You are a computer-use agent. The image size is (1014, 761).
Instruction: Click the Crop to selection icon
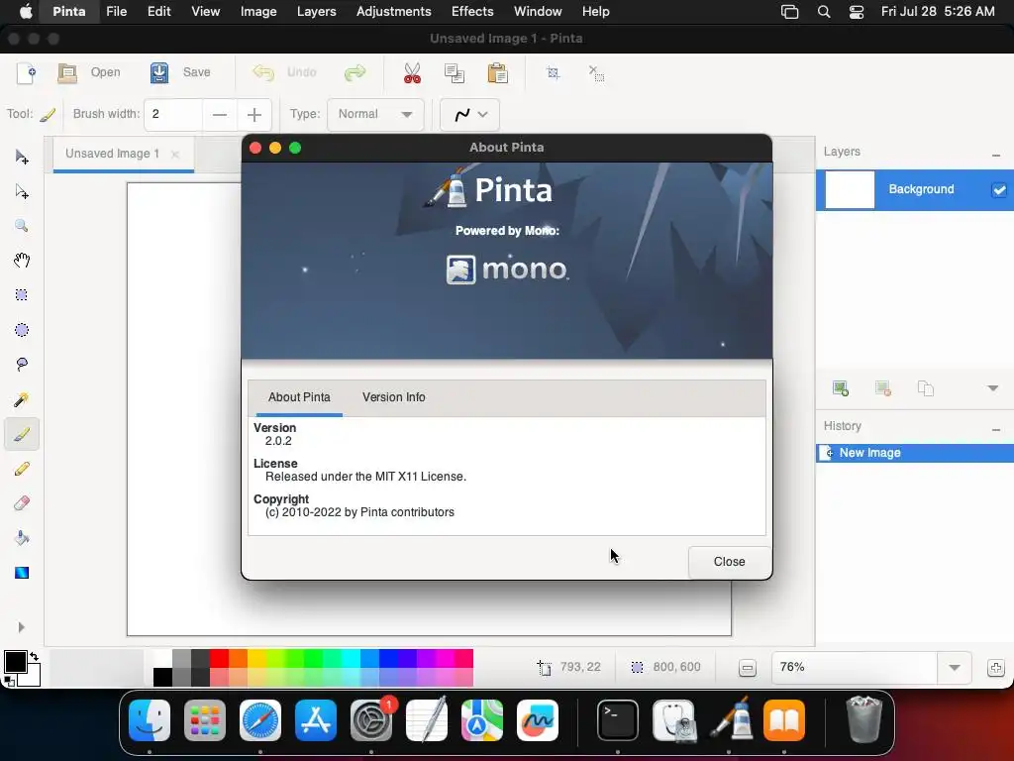tap(553, 72)
